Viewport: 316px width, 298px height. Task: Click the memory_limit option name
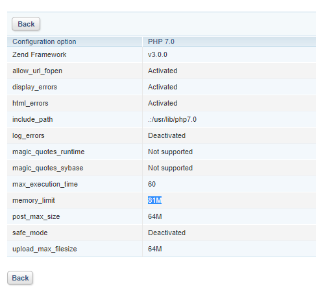[x=34, y=200]
